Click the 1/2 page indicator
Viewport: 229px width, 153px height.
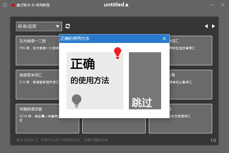[x=213, y=140]
